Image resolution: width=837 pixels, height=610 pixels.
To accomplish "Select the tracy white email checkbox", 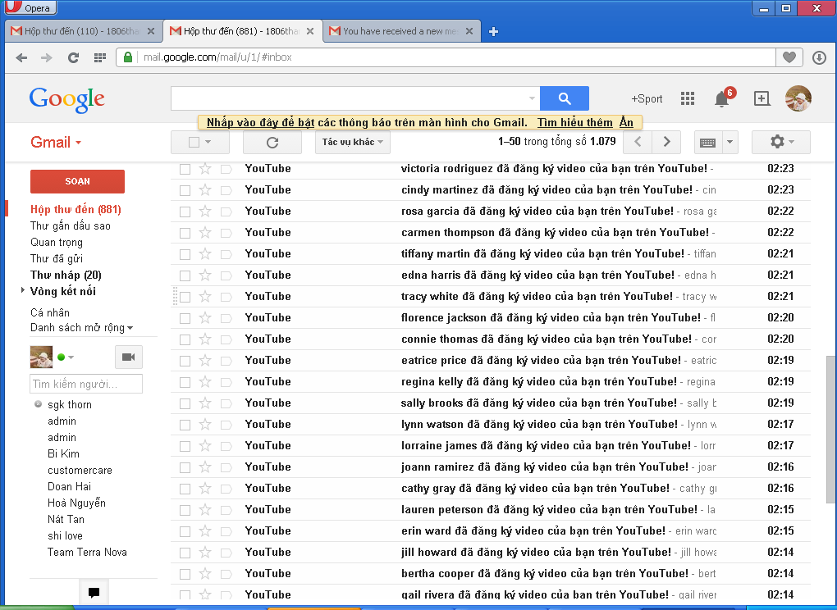I will tap(185, 297).
